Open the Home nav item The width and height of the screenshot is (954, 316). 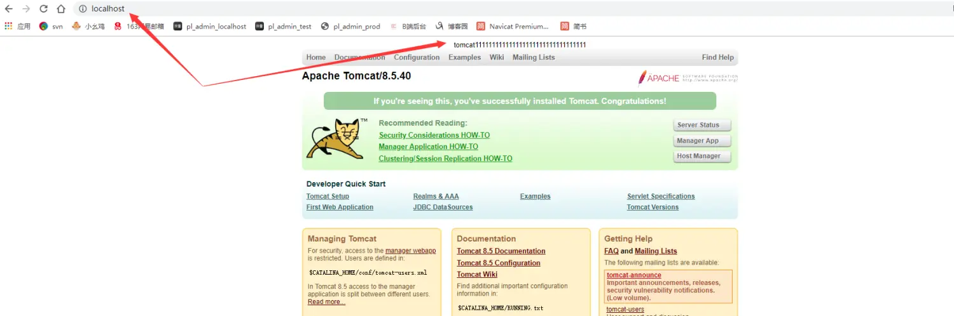click(316, 57)
